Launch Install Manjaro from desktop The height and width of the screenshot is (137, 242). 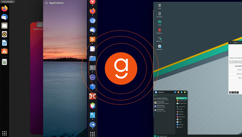click(x=160, y=47)
